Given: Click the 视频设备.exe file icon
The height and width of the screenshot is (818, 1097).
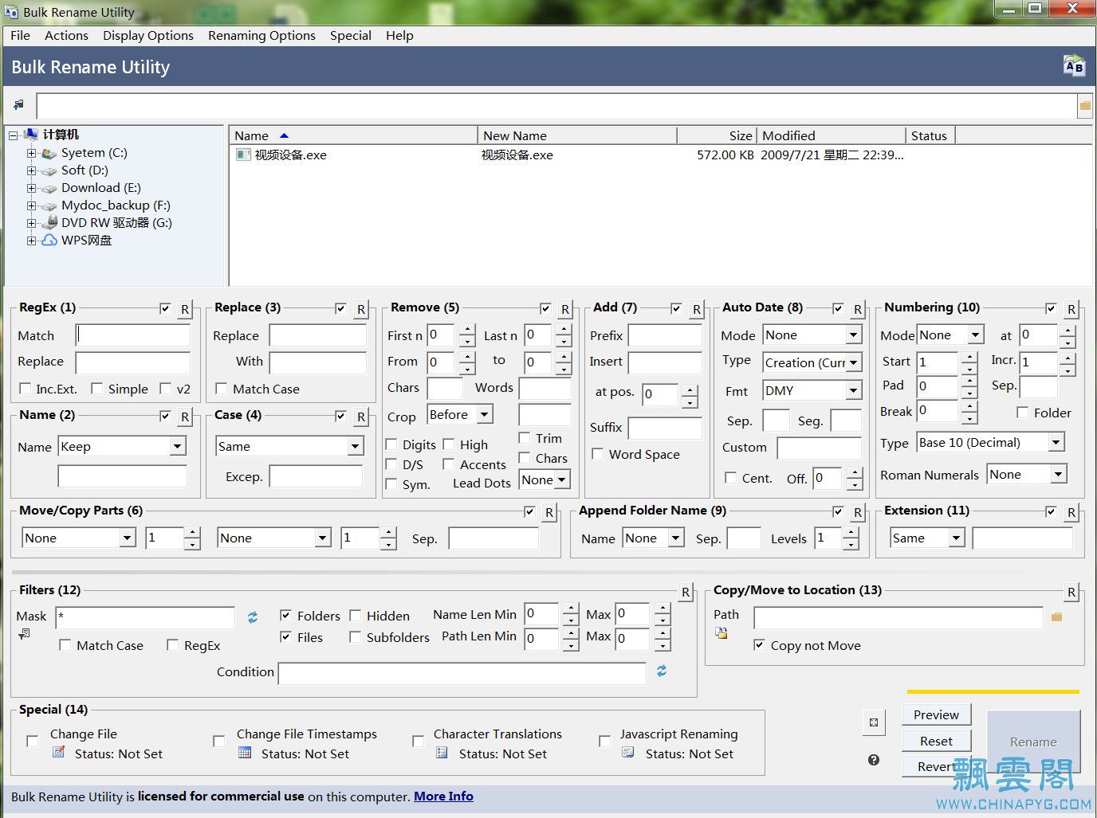Looking at the screenshot, I should (243, 155).
